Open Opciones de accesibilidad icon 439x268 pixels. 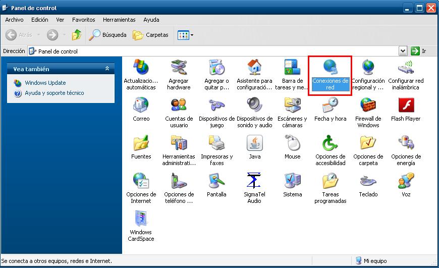331,143
